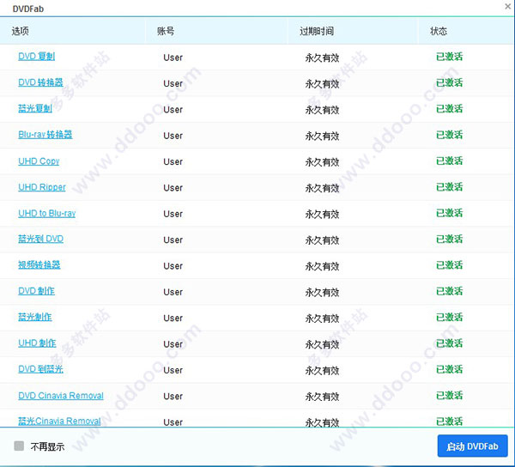Click 已激活 status in DVD 复制 row
This screenshot has width=515, height=467.
449,57
